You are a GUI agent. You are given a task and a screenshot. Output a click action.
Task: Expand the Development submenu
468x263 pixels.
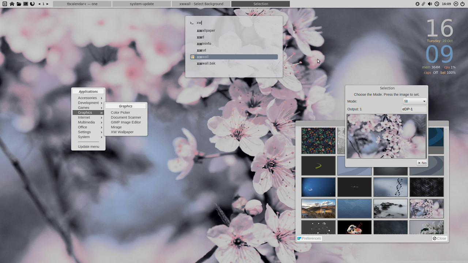[x=88, y=103]
